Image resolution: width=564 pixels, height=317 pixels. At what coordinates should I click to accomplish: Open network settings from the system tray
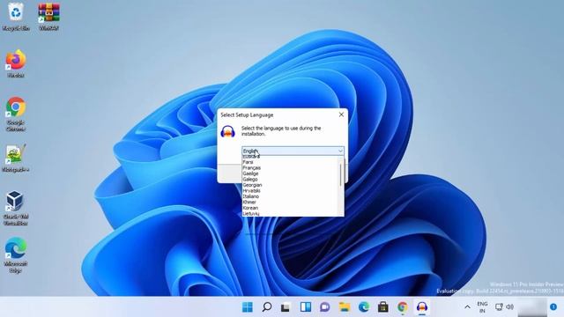[499, 307]
